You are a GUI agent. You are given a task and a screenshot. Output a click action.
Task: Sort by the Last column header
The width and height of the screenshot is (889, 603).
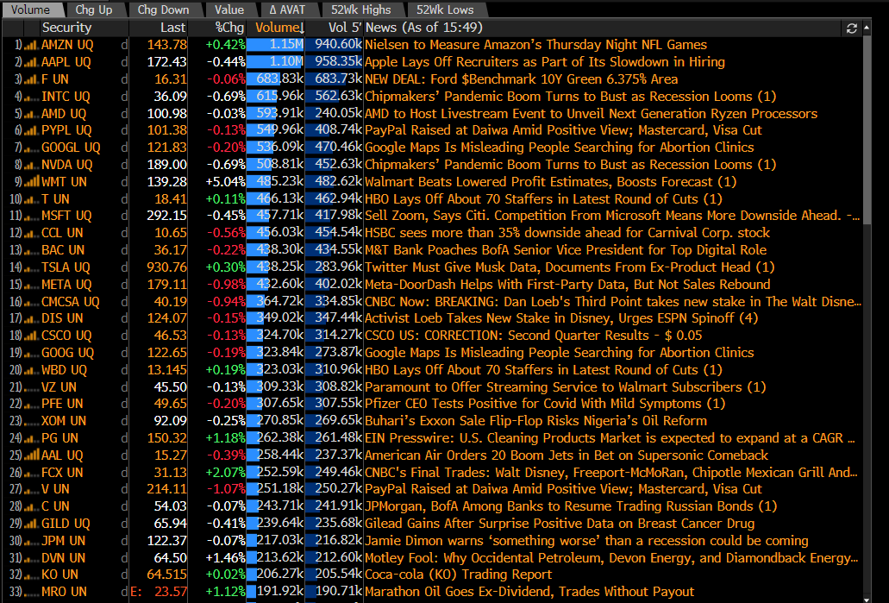tap(172, 28)
